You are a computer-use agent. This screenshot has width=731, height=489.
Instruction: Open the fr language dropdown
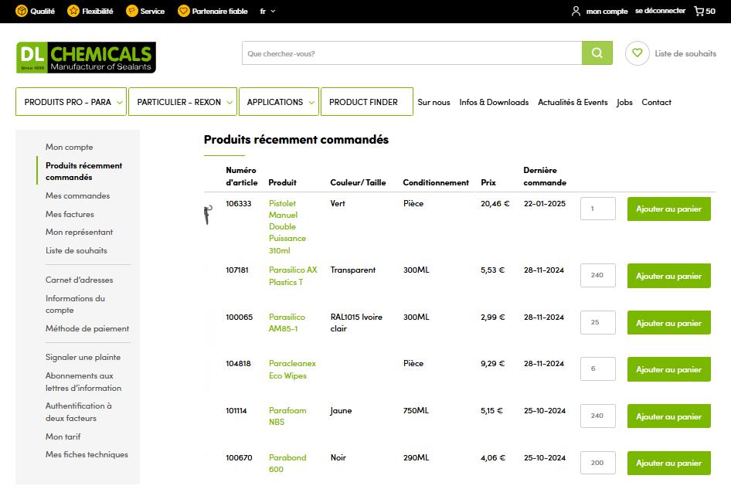coord(267,11)
